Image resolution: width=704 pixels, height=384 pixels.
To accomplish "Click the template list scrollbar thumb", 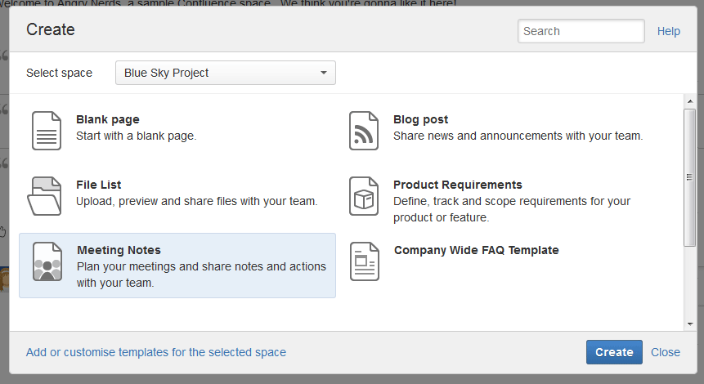I will pyautogui.click(x=689, y=177).
